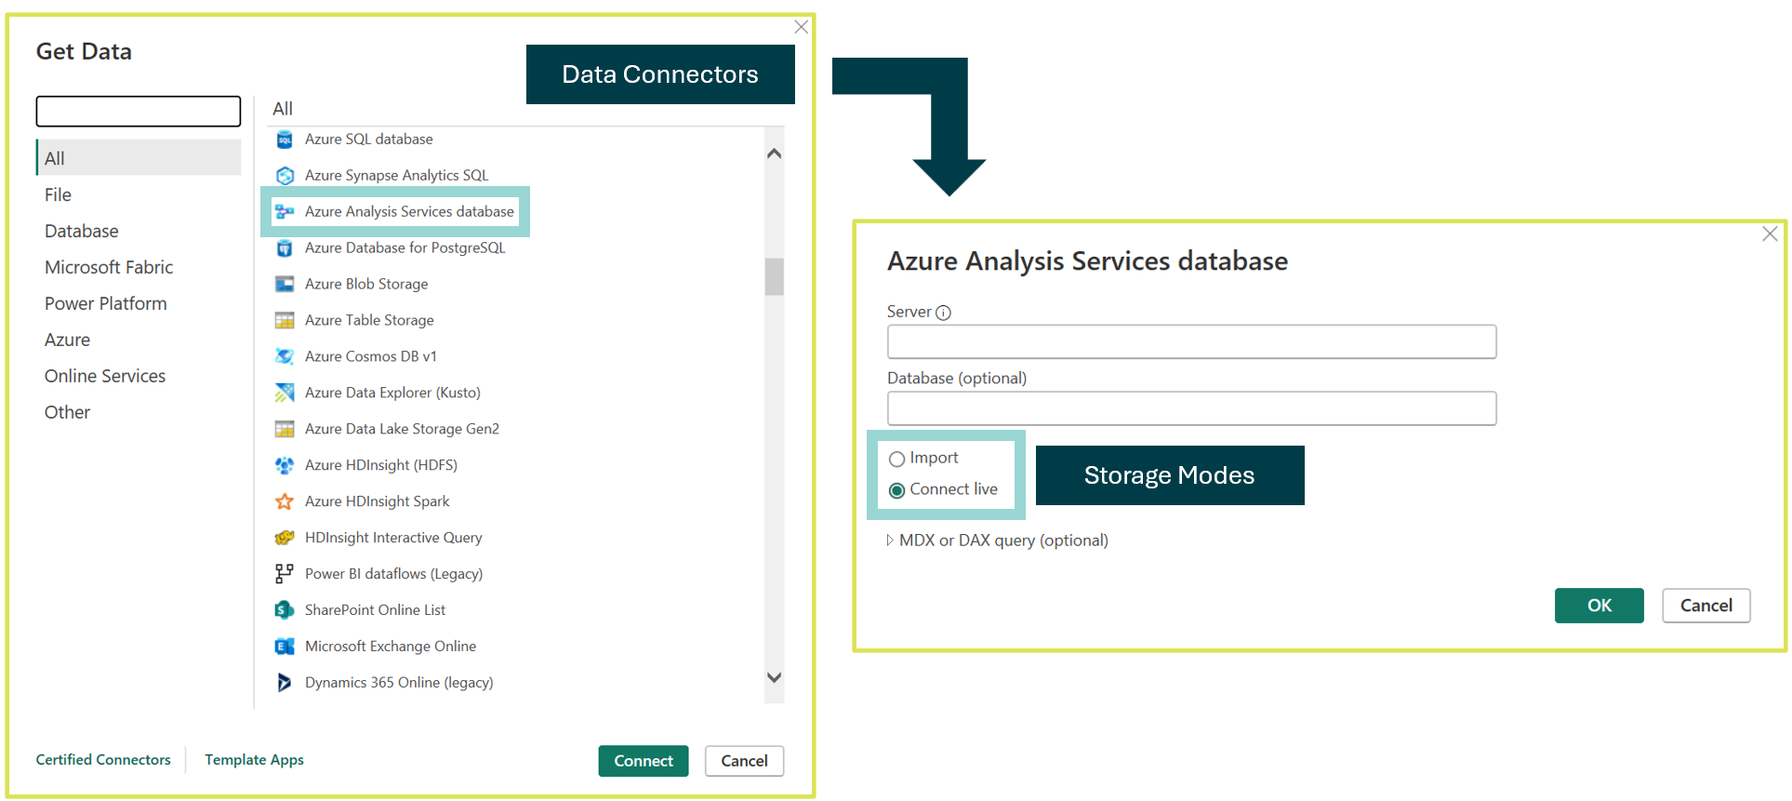The height and width of the screenshot is (801, 1792).
Task: Click the Azure Table Storage icon
Action: coord(285,321)
